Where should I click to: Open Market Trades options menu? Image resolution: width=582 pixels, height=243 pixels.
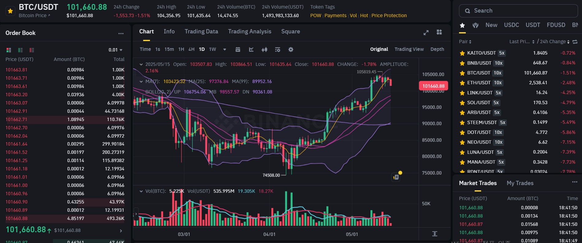coord(575,182)
